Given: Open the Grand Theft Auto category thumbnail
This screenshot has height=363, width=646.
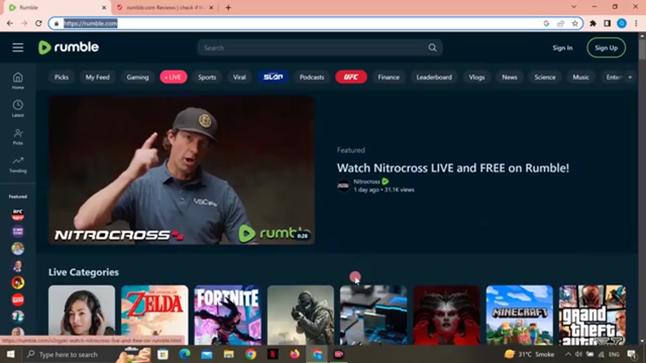Looking at the screenshot, I should click(593, 315).
